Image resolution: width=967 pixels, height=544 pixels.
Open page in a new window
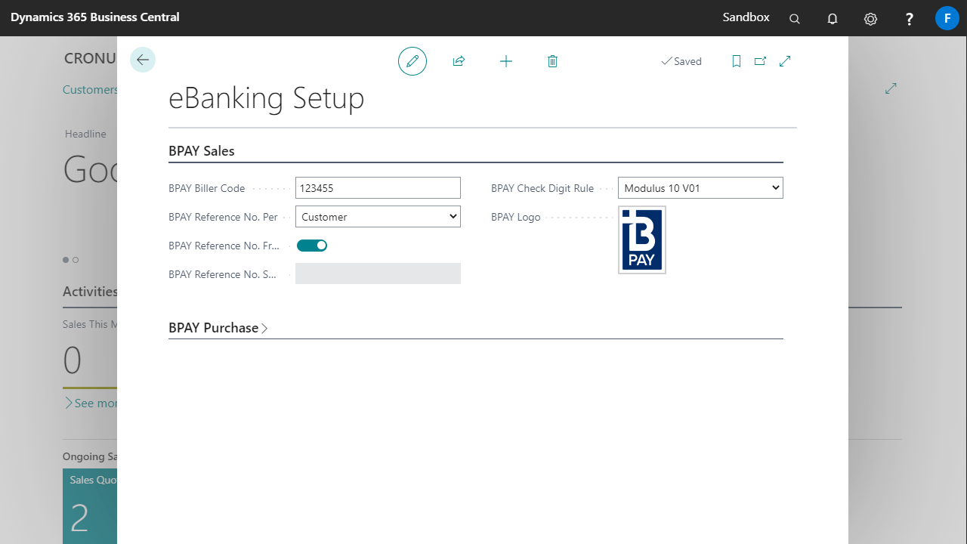click(761, 61)
